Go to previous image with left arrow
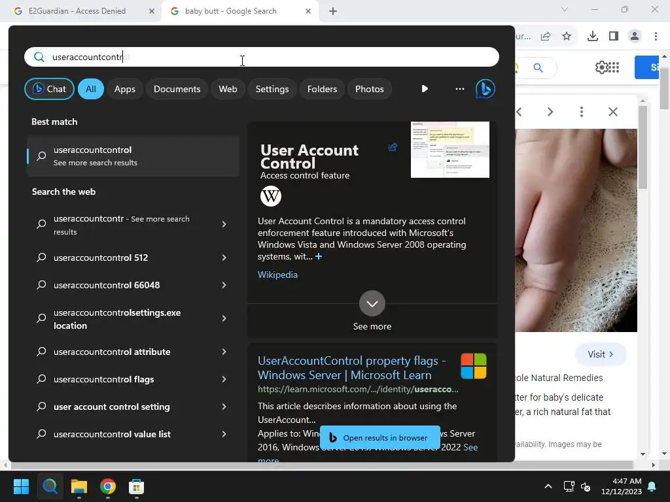The image size is (670, 502). 519,112
